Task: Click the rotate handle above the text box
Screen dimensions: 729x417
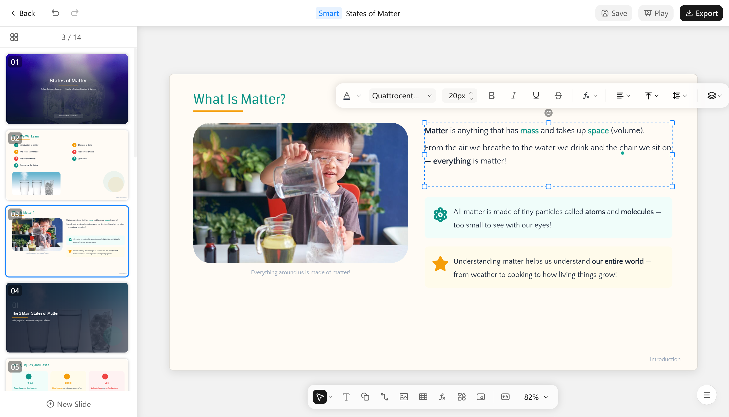Action: [x=548, y=113]
